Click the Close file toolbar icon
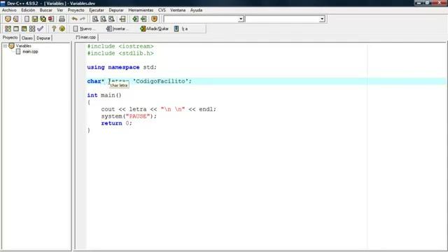The width and height of the screenshot is (448, 252). [x=51, y=19]
